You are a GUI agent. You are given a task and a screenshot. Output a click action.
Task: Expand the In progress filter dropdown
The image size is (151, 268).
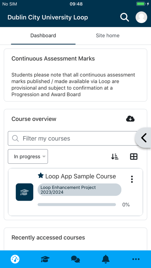[x=28, y=156]
